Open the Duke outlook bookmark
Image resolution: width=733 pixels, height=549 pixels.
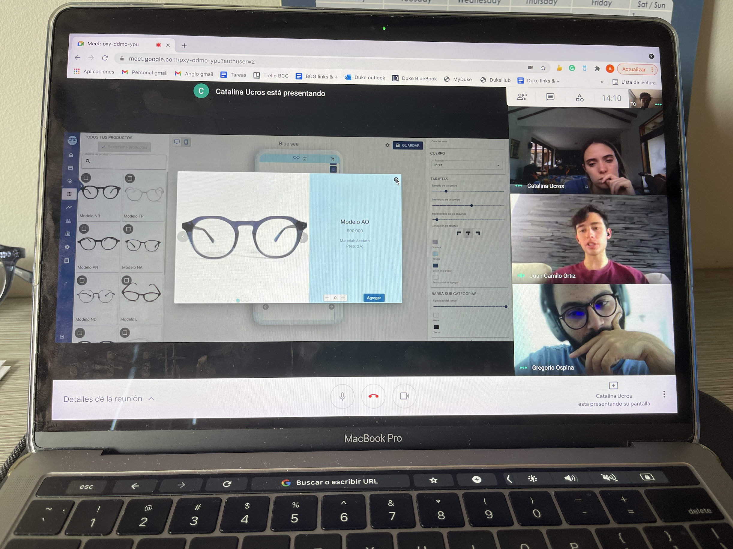click(x=365, y=78)
